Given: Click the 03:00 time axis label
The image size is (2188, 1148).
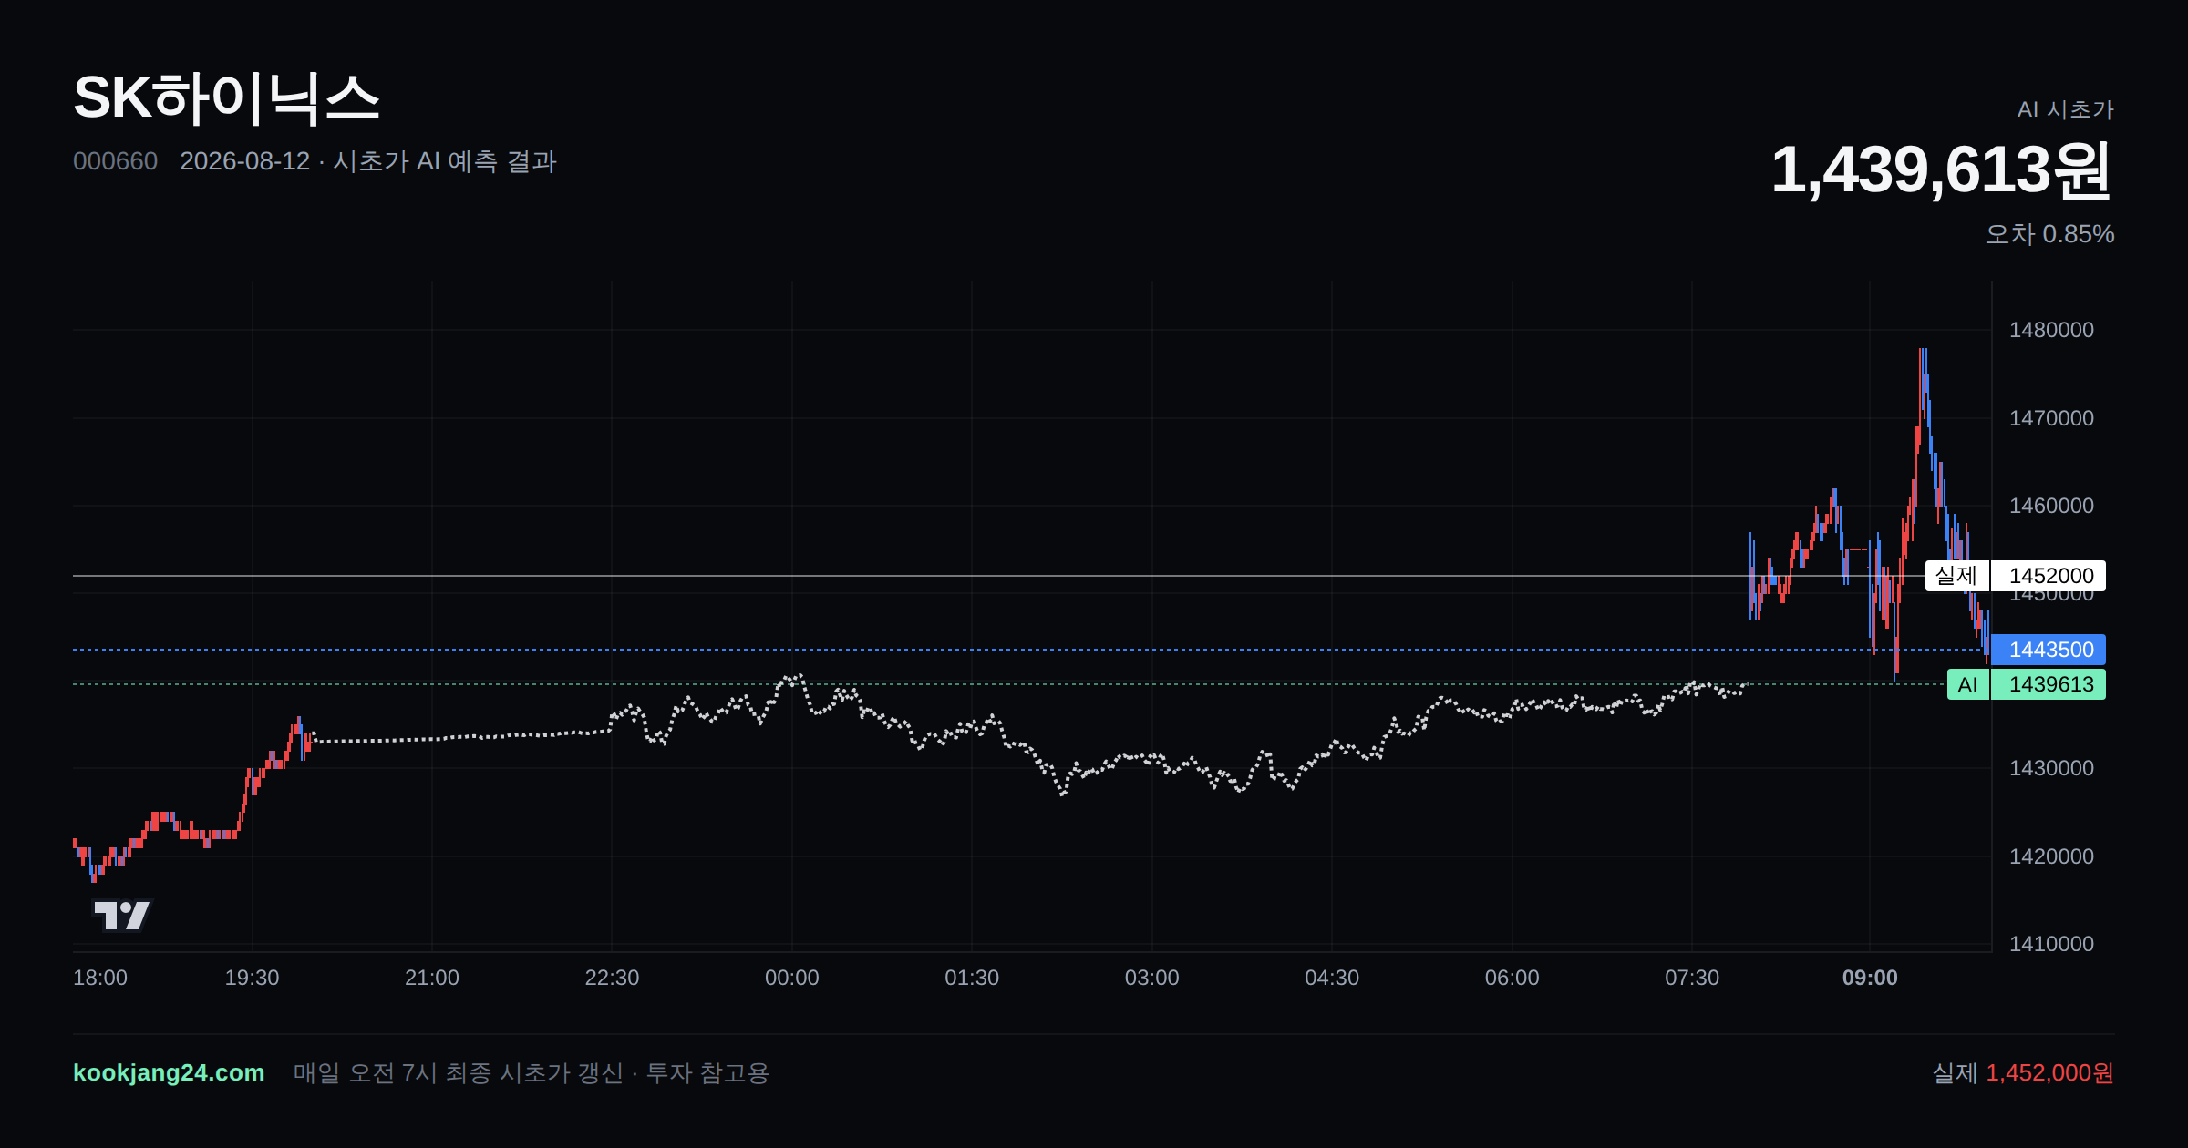Looking at the screenshot, I should (x=1152, y=978).
